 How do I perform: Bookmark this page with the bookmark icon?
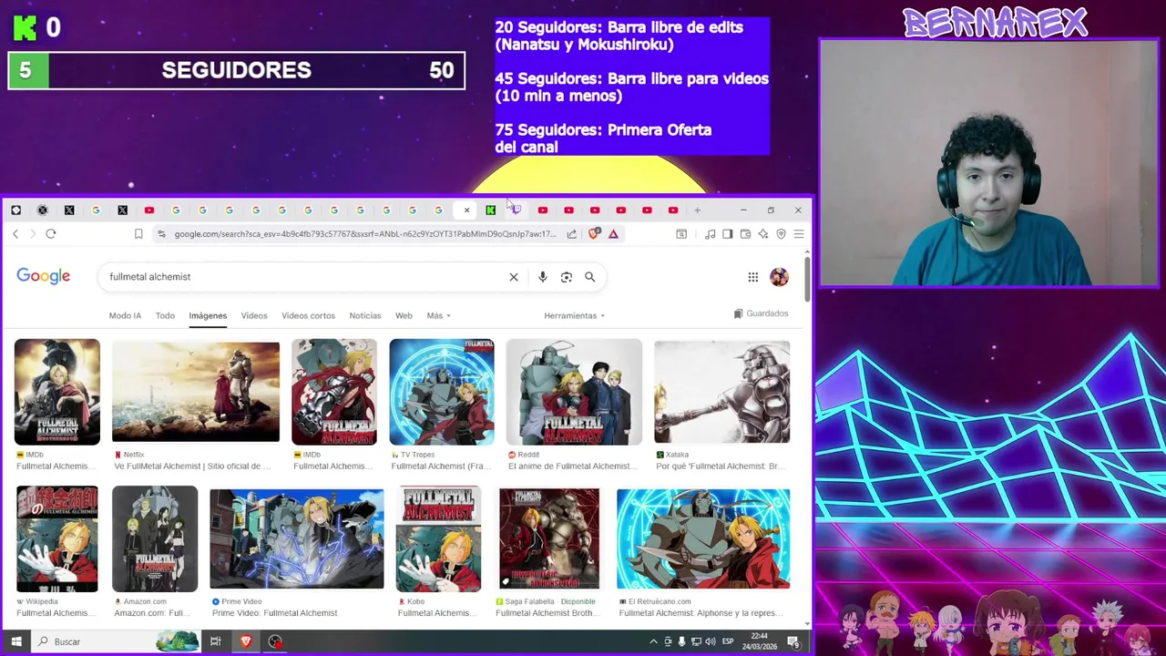click(138, 234)
